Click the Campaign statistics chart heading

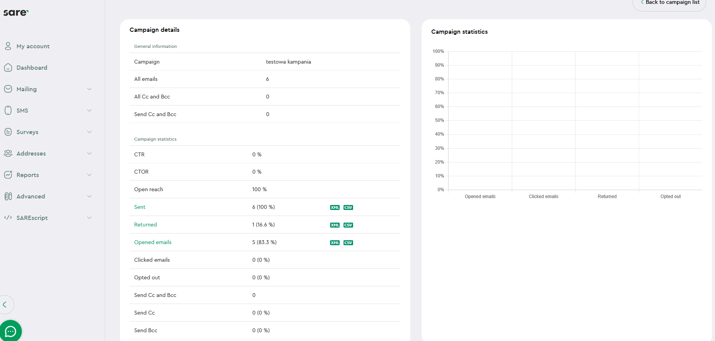[459, 32]
